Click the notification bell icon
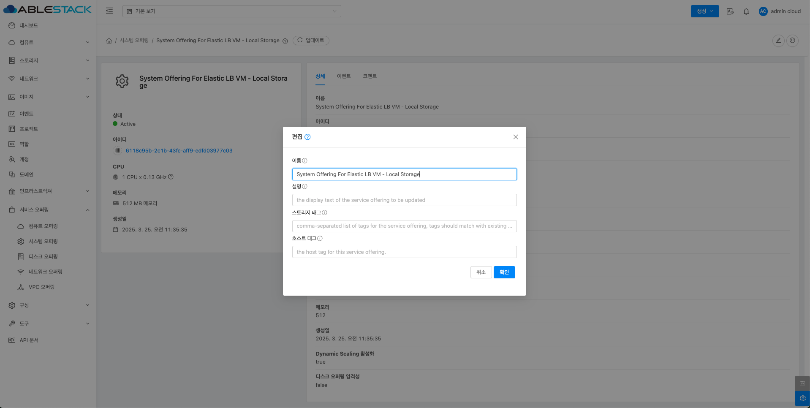 click(746, 11)
